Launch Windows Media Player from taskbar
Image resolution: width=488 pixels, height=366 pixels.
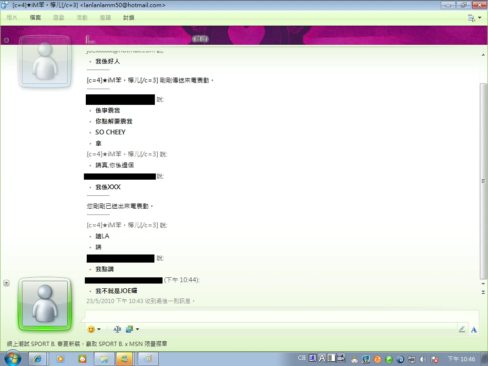point(61,359)
